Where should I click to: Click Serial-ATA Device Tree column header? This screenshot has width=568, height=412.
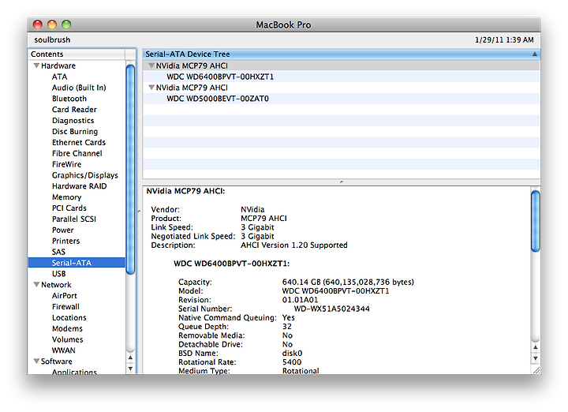click(x=342, y=54)
